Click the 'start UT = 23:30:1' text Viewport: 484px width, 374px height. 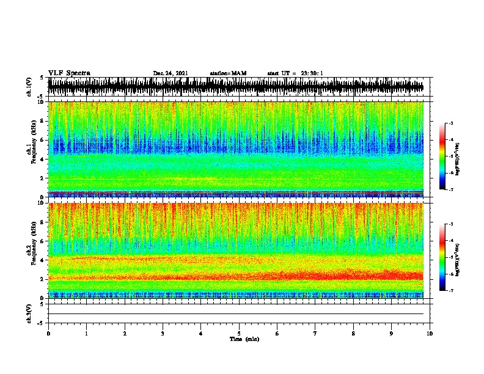295,73
